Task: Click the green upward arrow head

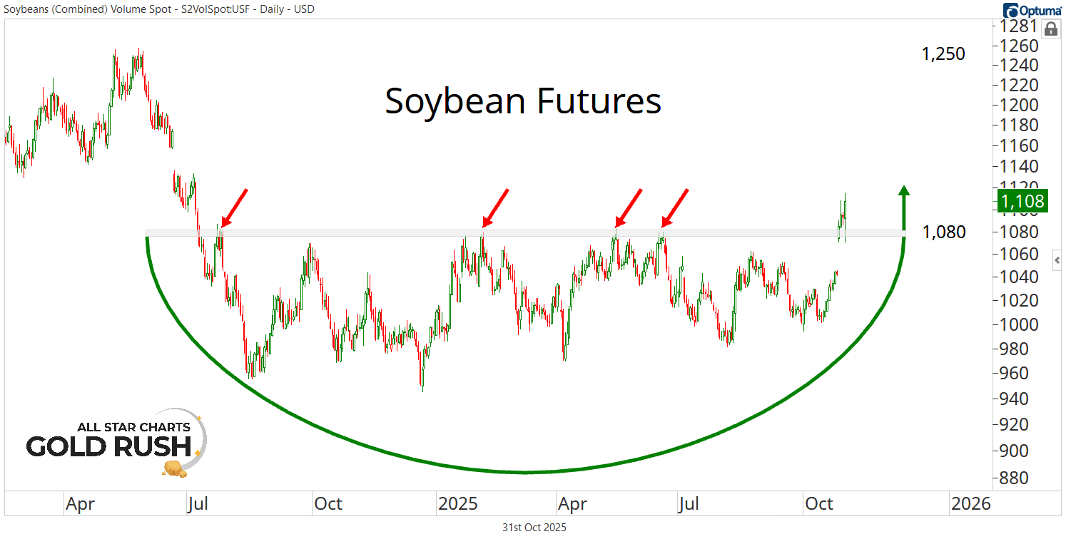Action: coord(904,191)
